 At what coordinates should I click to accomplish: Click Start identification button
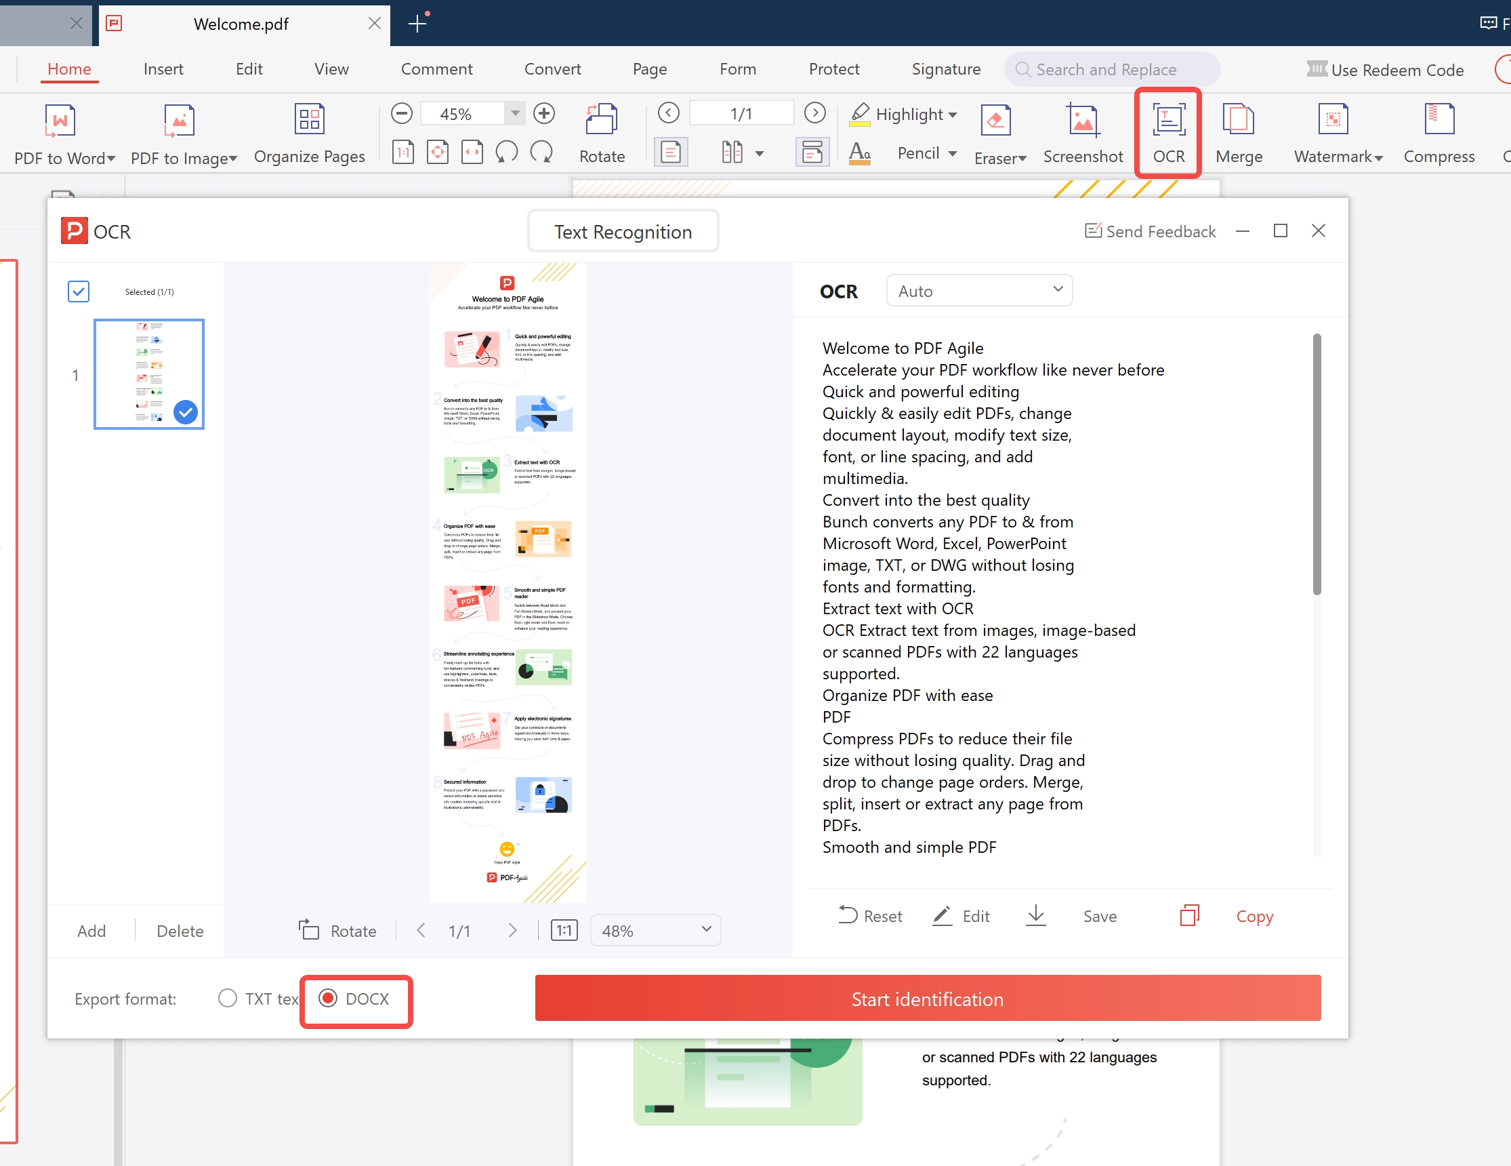928,998
